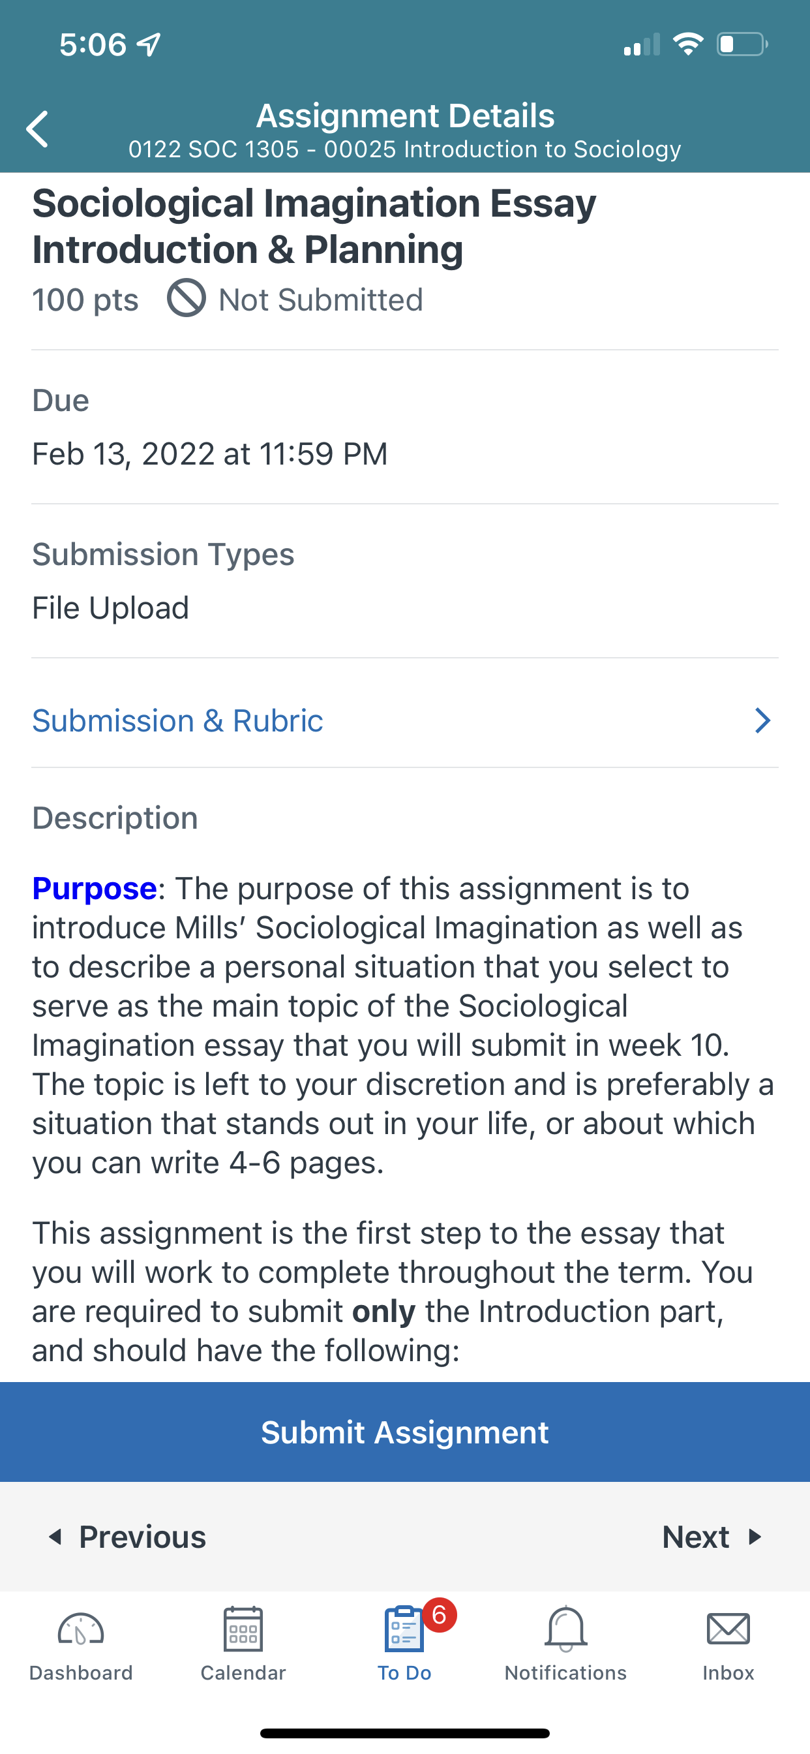Viewport: 810px width, 1754px height.
Task: Open the Notifications bell icon
Action: 565,1629
